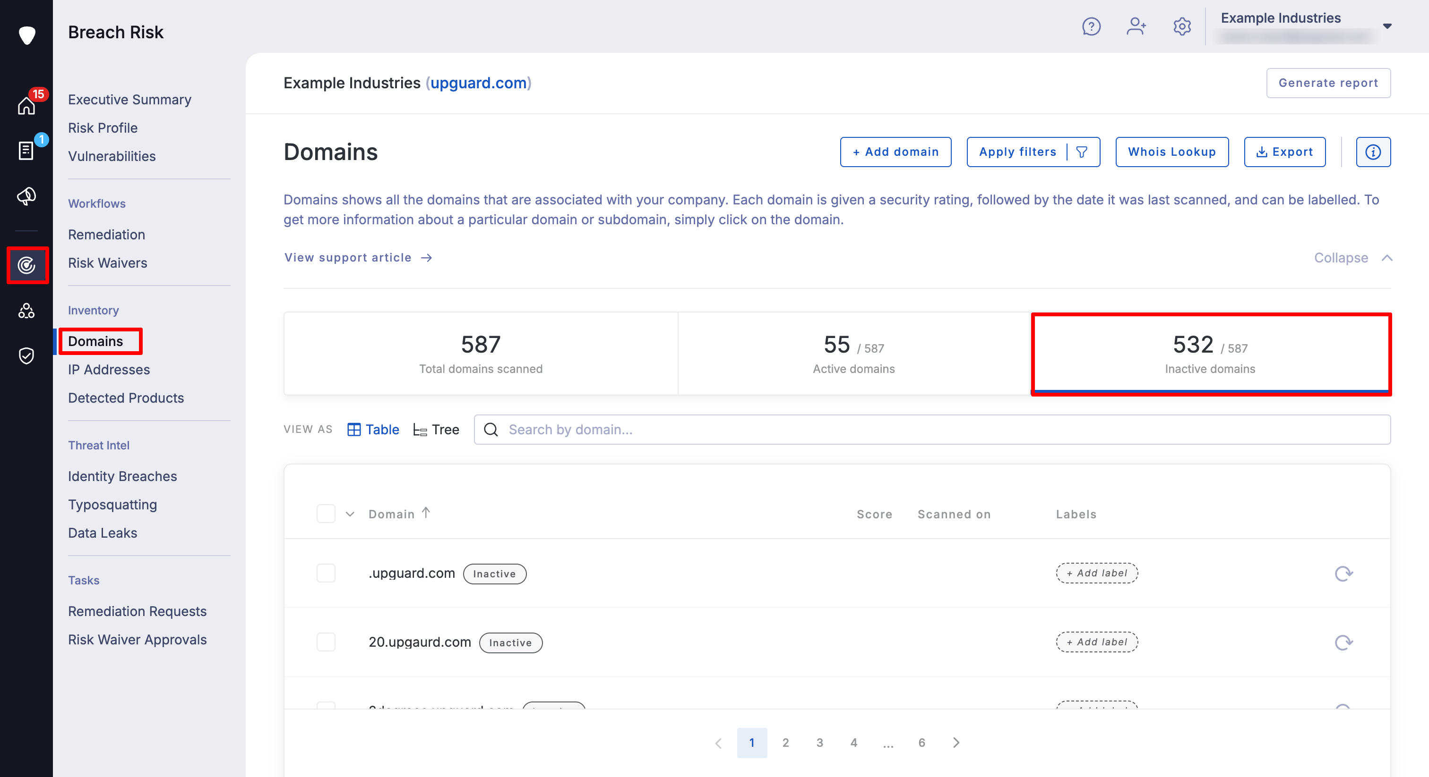The image size is (1429, 777).
Task: Open help question mark icon
Action: [1091, 26]
